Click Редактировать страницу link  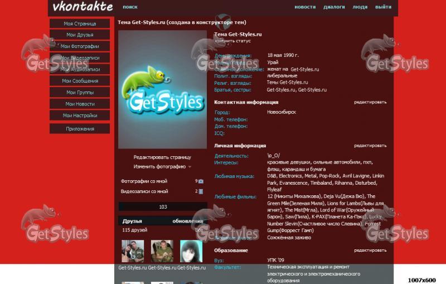tap(162, 157)
